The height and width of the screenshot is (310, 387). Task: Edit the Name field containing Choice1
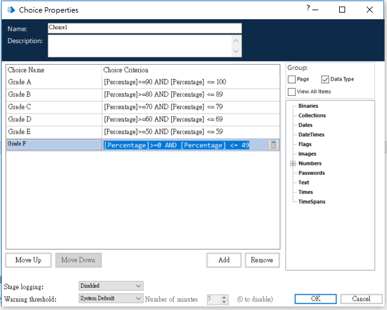point(145,28)
